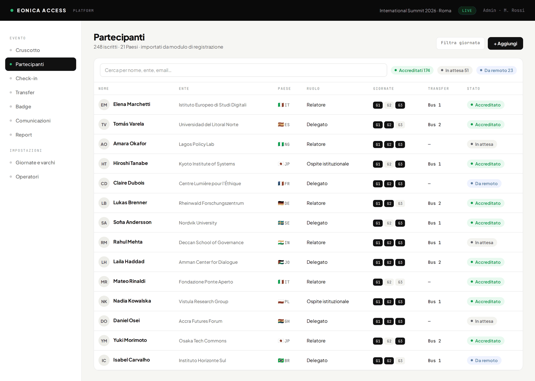Click Elena Marchetti's EM avatar icon
Image resolution: width=535 pixels, height=381 pixels.
[104, 105]
